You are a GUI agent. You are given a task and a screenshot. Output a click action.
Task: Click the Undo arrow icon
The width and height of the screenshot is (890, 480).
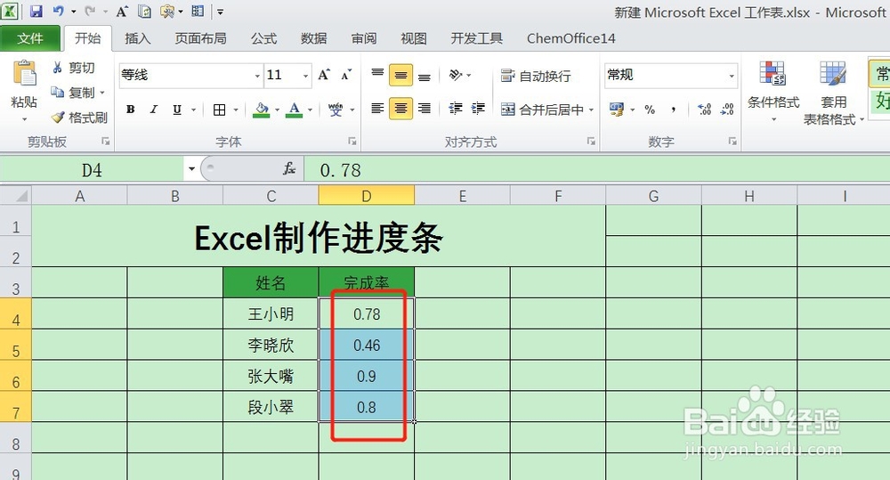[59, 11]
